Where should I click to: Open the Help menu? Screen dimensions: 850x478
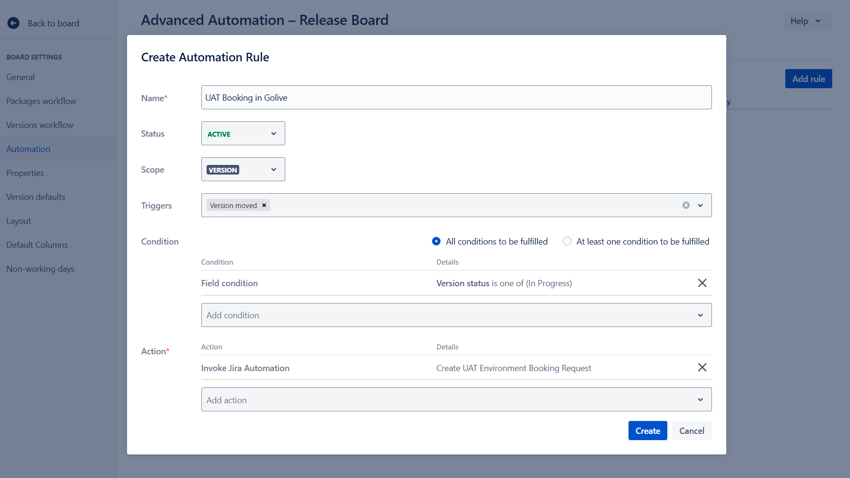pos(806,21)
